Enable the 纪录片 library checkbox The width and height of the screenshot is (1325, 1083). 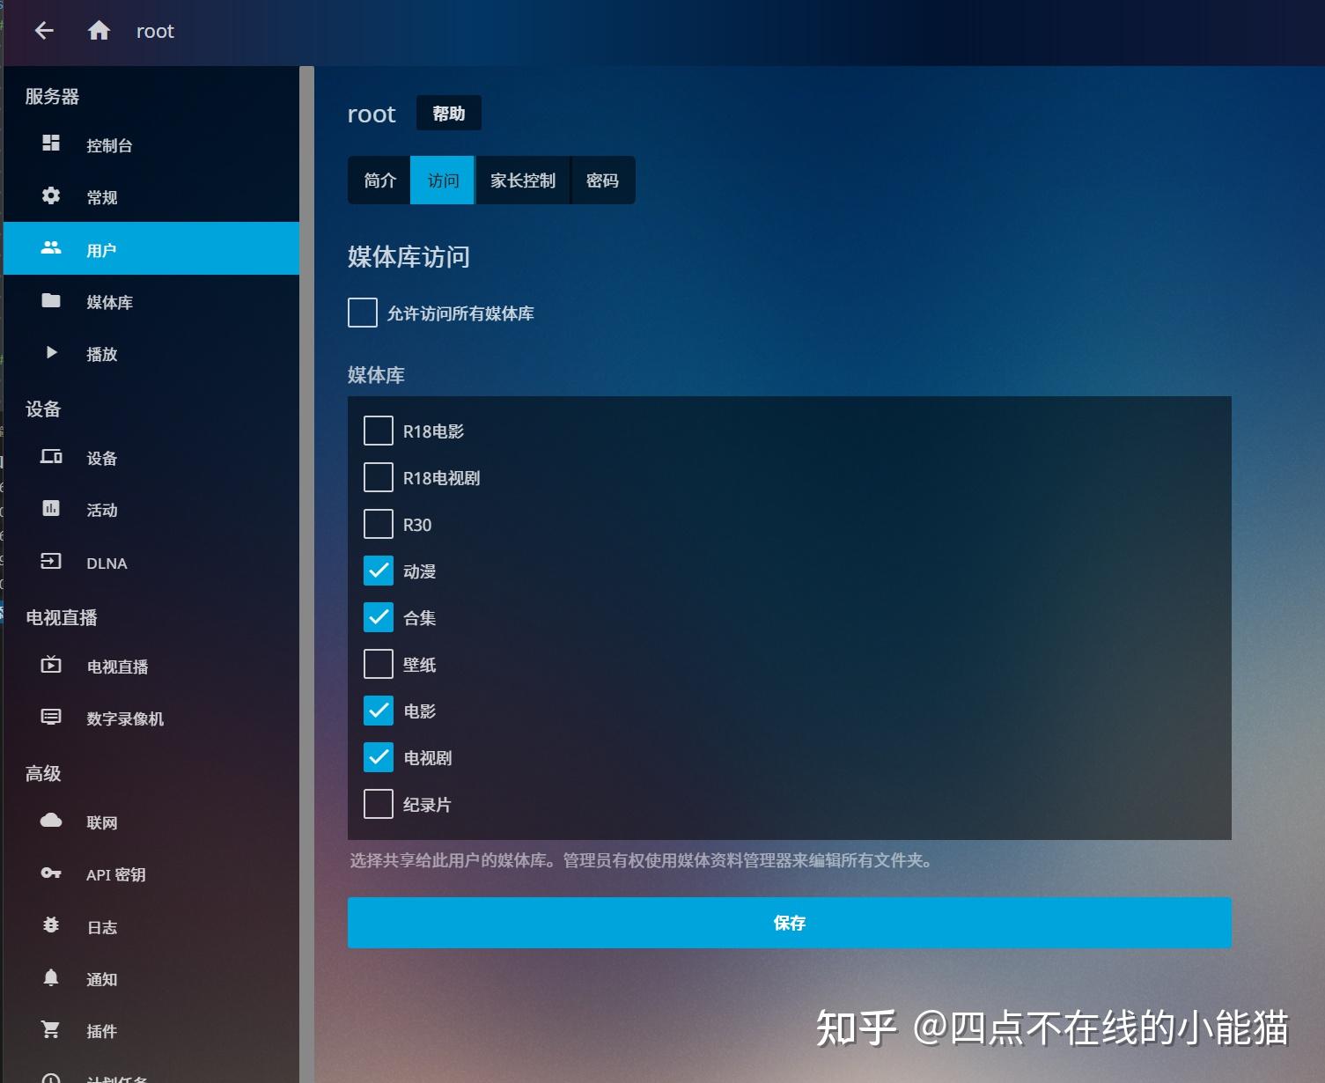click(378, 803)
